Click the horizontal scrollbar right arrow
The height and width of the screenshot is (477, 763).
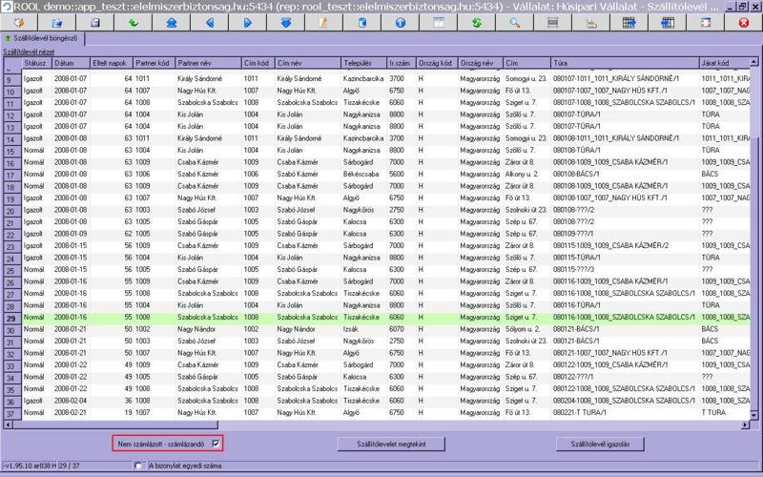pos(744,425)
